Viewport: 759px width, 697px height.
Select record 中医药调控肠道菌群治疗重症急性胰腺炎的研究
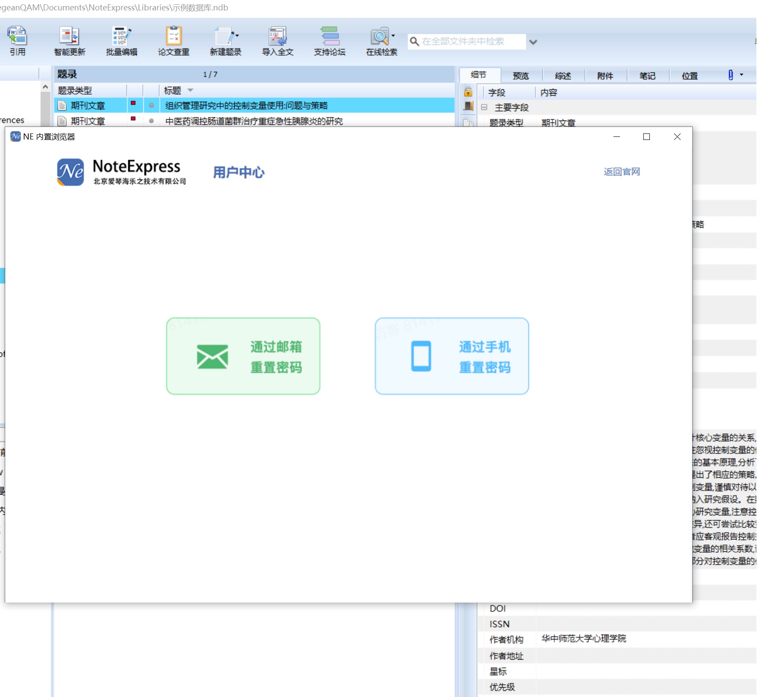tap(254, 121)
